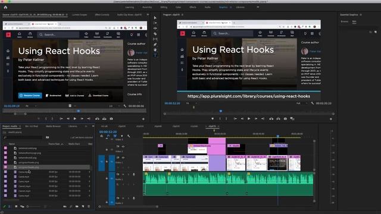This screenshot has width=381, height=214.
Task: Open Browse tab in Essential Graphics
Action: 344,21
